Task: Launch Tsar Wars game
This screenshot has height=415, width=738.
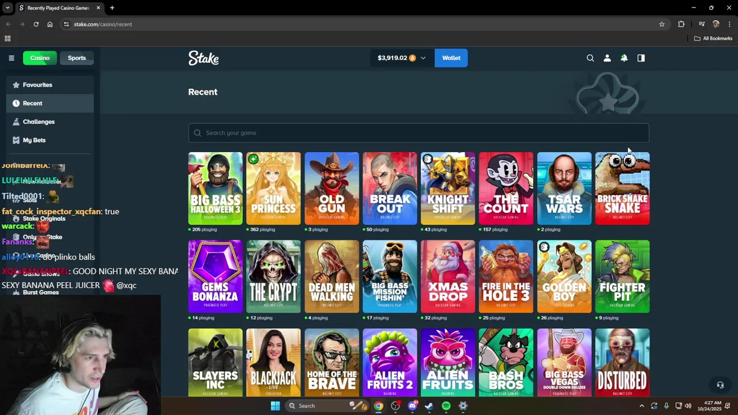Action: [564, 188]
